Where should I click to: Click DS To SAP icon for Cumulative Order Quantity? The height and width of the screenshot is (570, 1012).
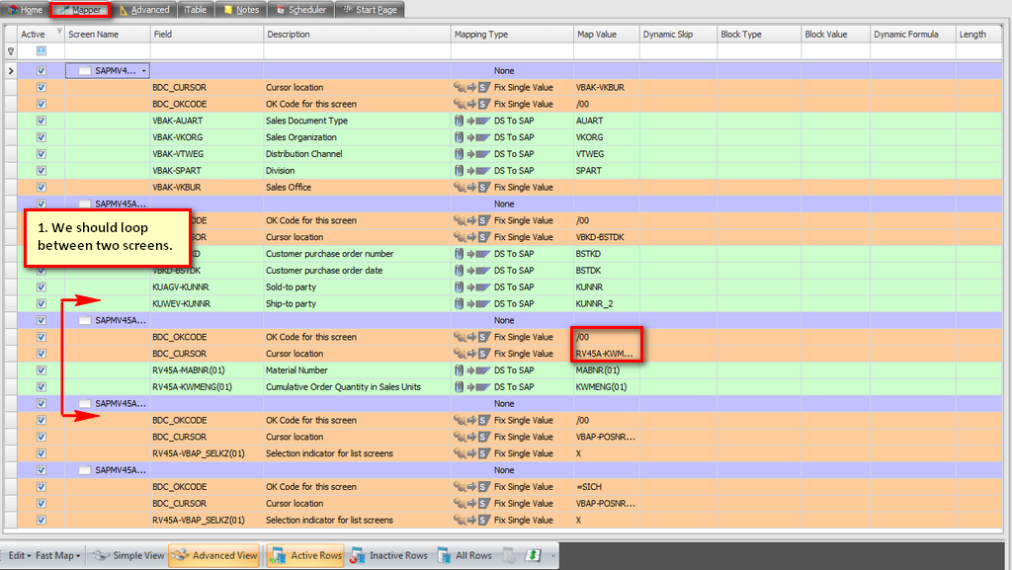(x=471, y=387)
